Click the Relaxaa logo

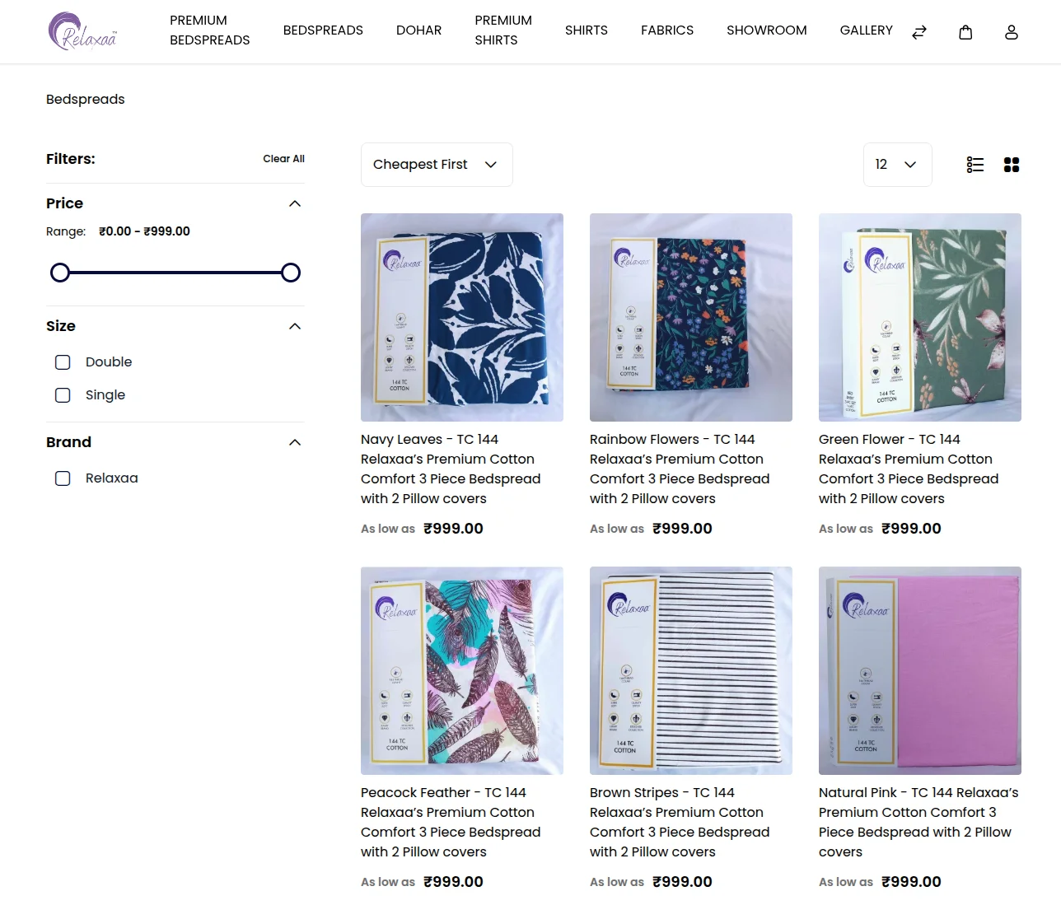pyautogui.click(x=82, y=31)
